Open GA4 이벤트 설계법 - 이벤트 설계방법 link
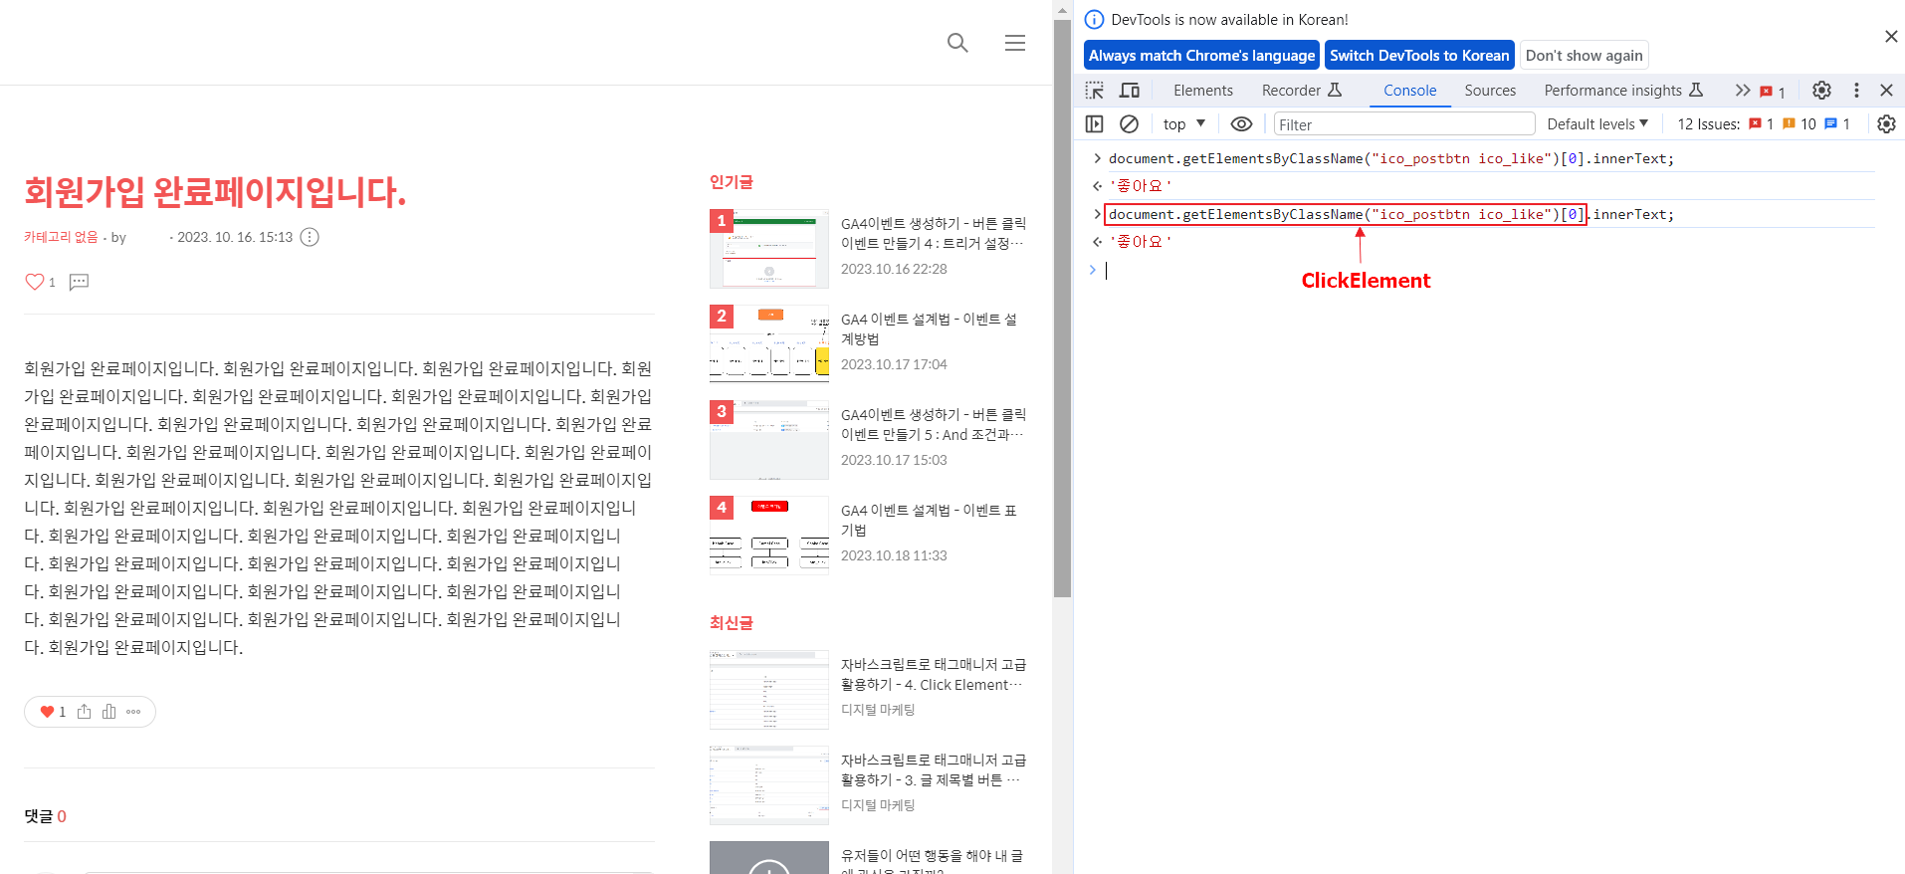The height and width of the screenshot is (874, 1905). pos(929,328)
